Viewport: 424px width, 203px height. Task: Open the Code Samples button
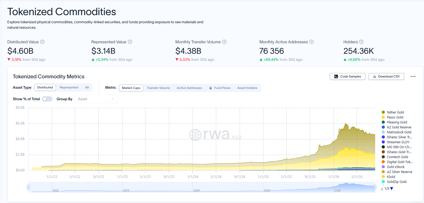(348, 76)
